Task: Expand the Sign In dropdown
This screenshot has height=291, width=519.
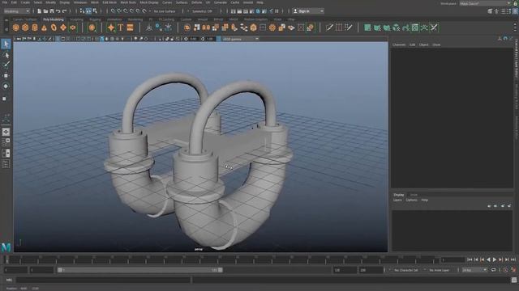Action: [x=308, y=11]
